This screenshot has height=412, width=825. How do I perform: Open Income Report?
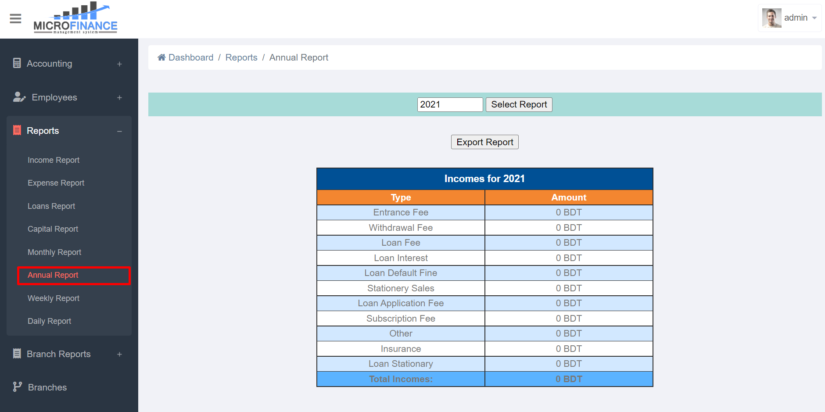54,160
